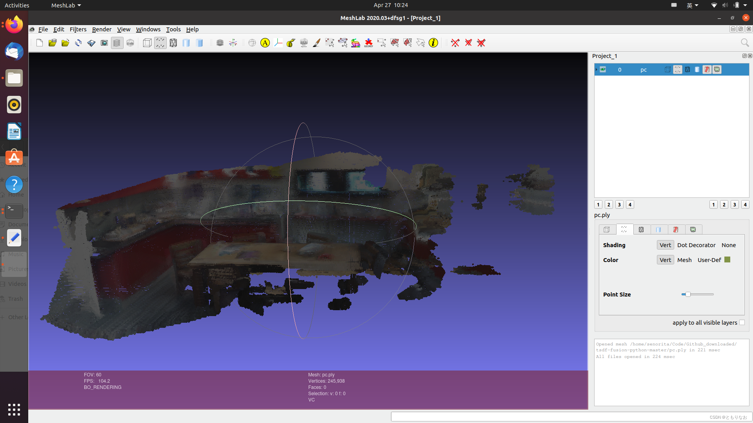Select the yellow Align tool icon
Image resolution: width=753 pixels, height=423 pixels.
[265, 43]
